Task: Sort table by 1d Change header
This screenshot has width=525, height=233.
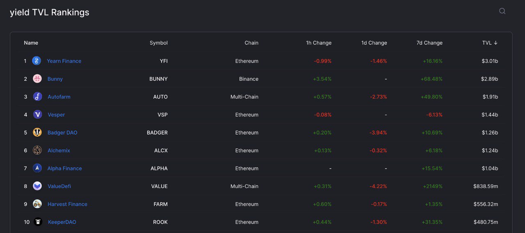Action: pos(374,43)
